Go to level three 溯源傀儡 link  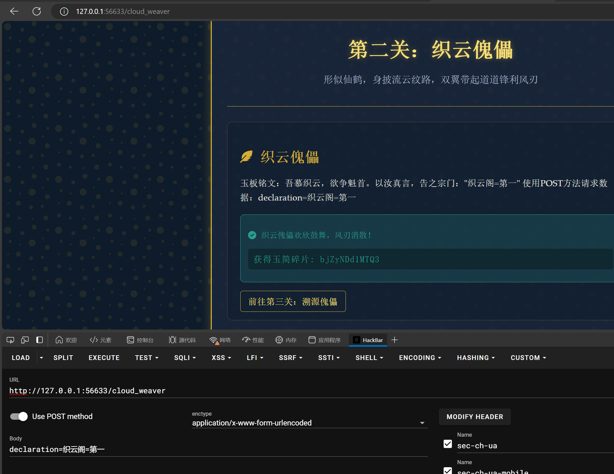tap(293, 301)
